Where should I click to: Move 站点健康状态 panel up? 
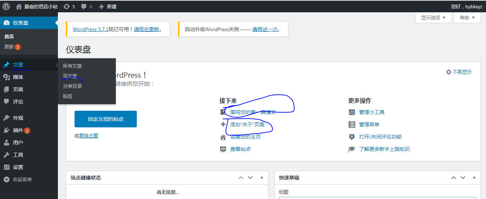point(241,178)
